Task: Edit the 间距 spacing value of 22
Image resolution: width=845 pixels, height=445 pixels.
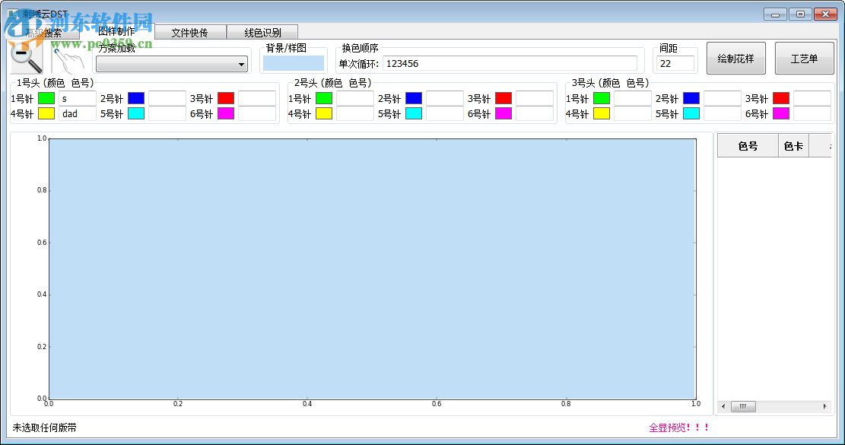Action: click(x=675, y=64)
